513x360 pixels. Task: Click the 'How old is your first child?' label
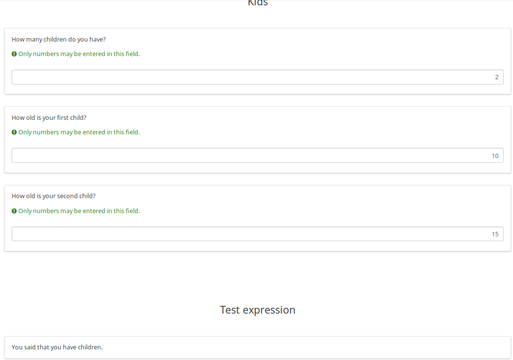tap(49, 118)
